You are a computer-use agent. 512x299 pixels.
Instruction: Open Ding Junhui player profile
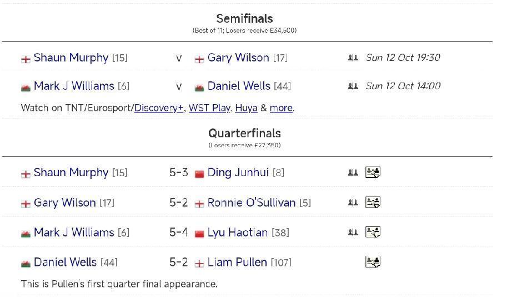238,173
